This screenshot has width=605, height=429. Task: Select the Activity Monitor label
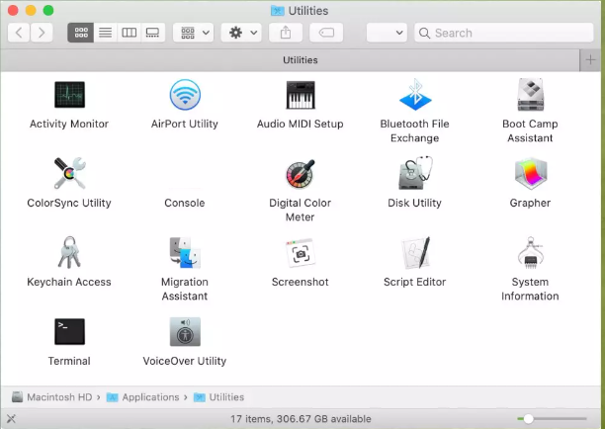point(69,124)
